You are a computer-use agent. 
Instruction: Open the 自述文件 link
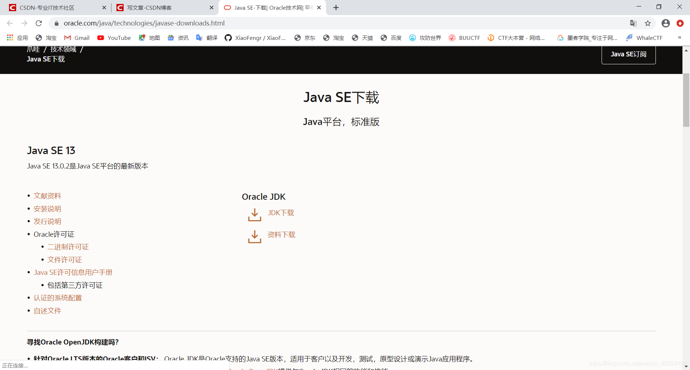click(47, 311)
